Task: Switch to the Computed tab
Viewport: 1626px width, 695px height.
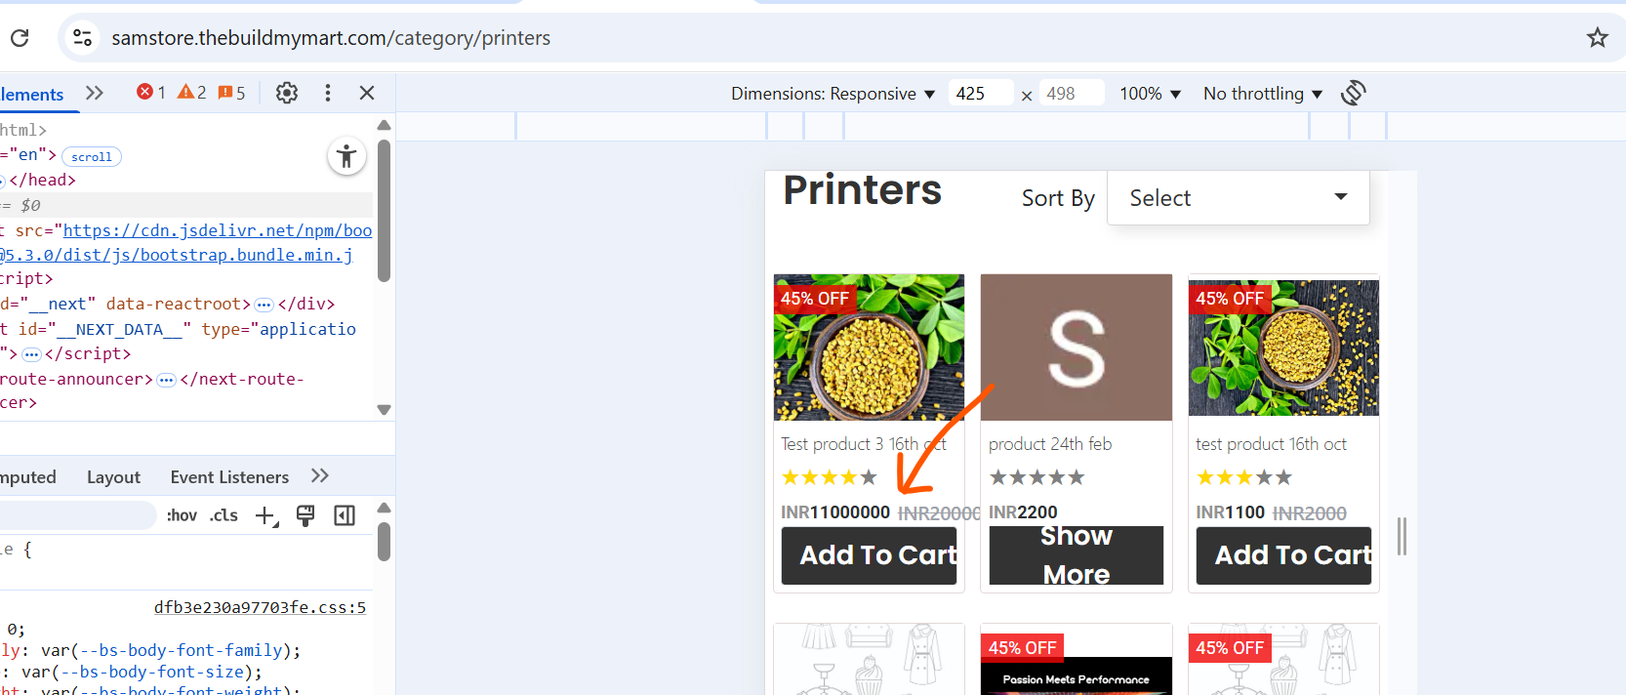Action: 28,477
